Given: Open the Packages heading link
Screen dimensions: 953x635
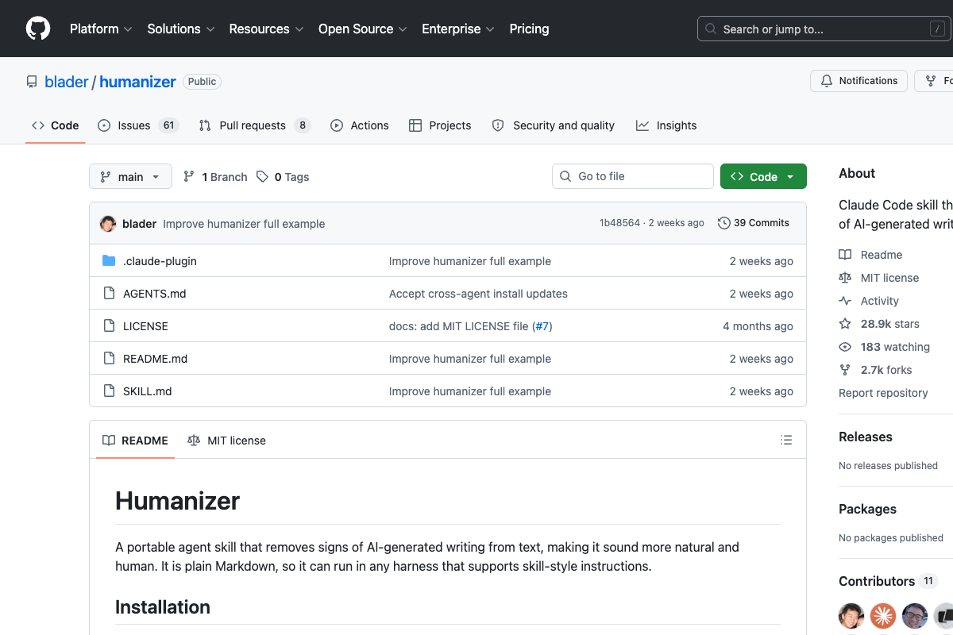Looking at the screenshot, I should click(867, 509).
